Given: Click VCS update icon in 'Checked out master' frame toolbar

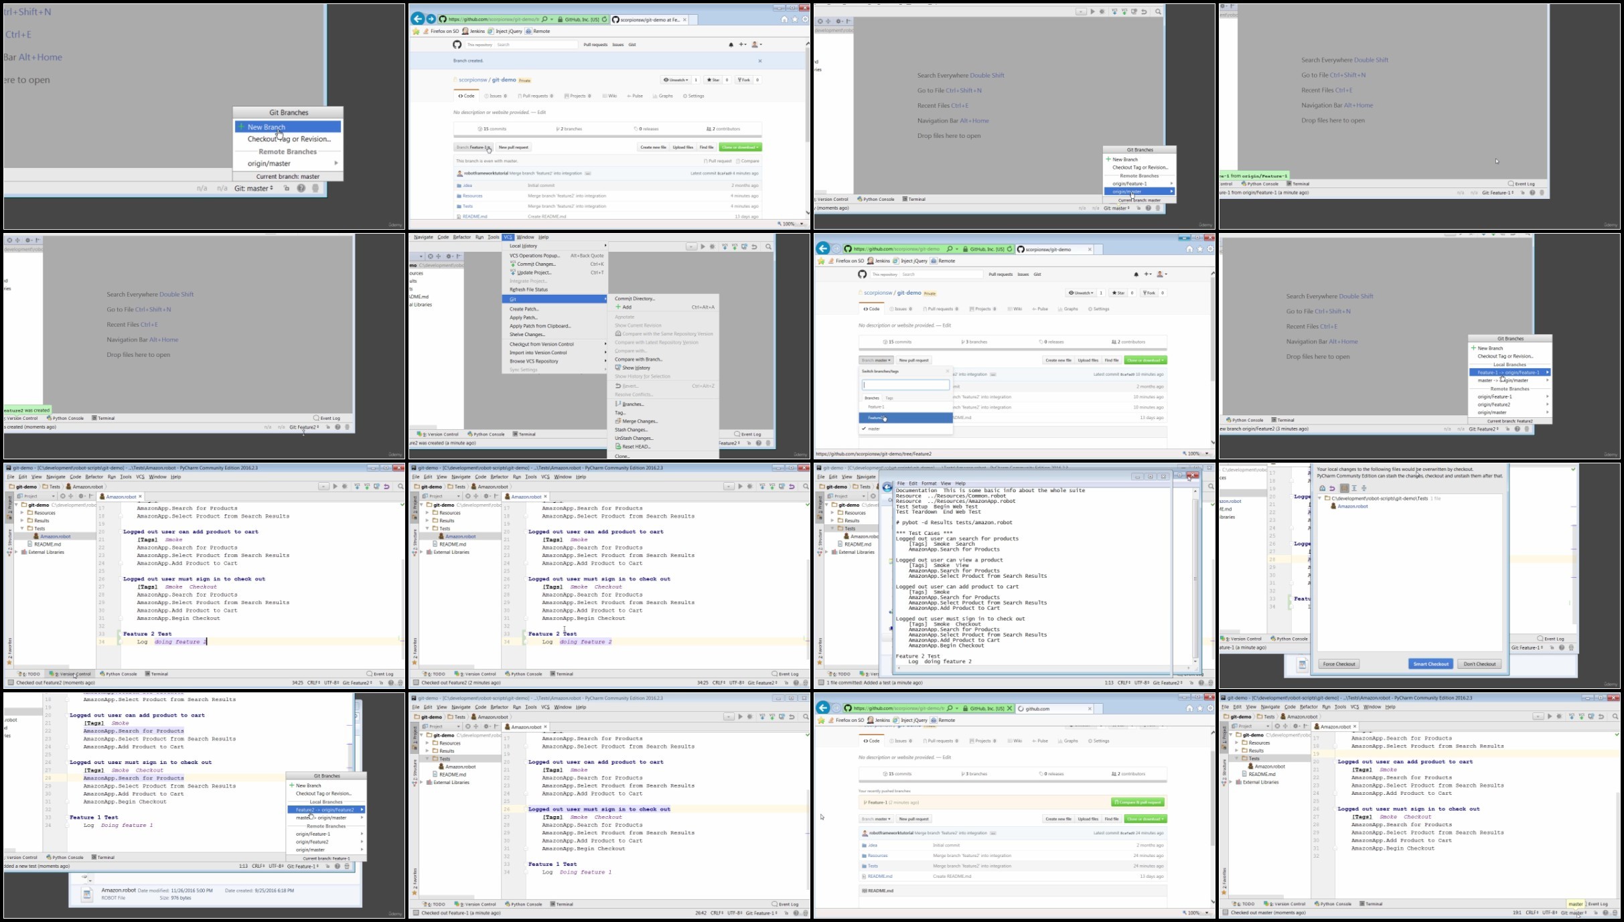Looking at the screenshot, I should [x=1571, y=716].
